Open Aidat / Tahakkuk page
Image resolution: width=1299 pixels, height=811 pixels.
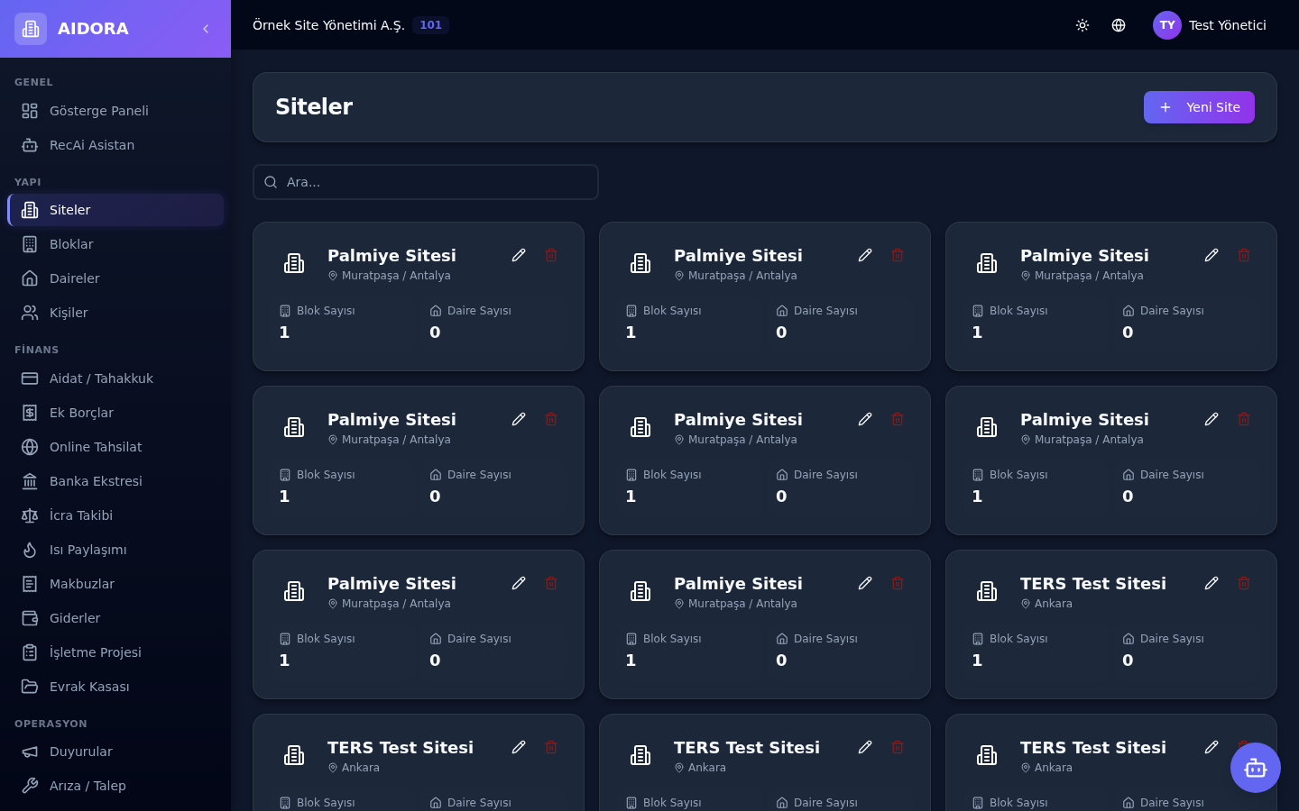tap(115, 378)
